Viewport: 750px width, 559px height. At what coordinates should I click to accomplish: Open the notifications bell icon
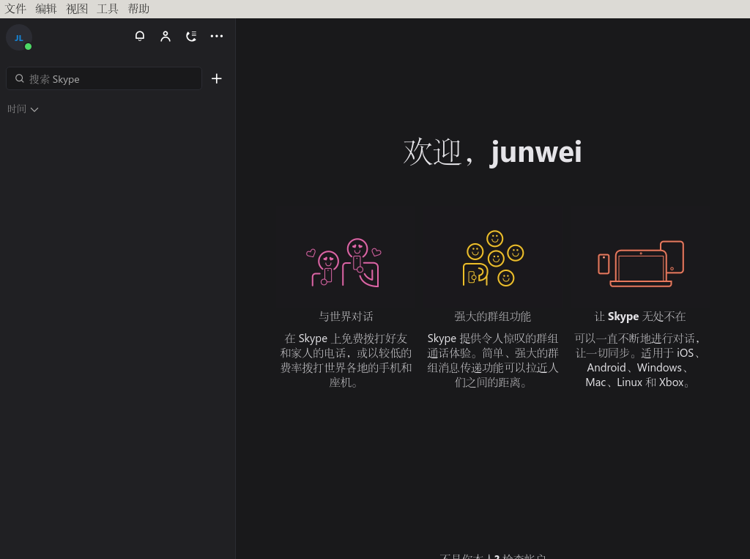(140, 36)
